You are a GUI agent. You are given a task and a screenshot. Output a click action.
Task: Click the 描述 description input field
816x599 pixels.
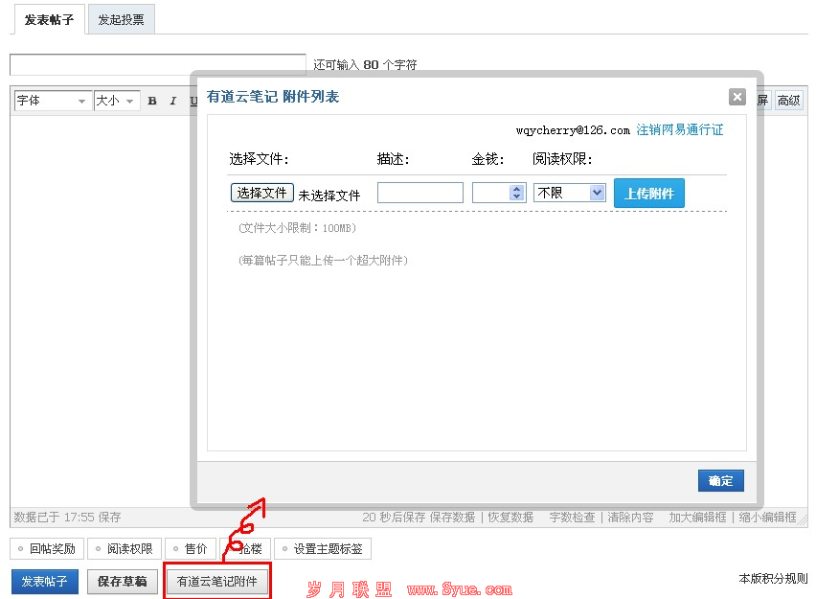[x=419, y=193]
